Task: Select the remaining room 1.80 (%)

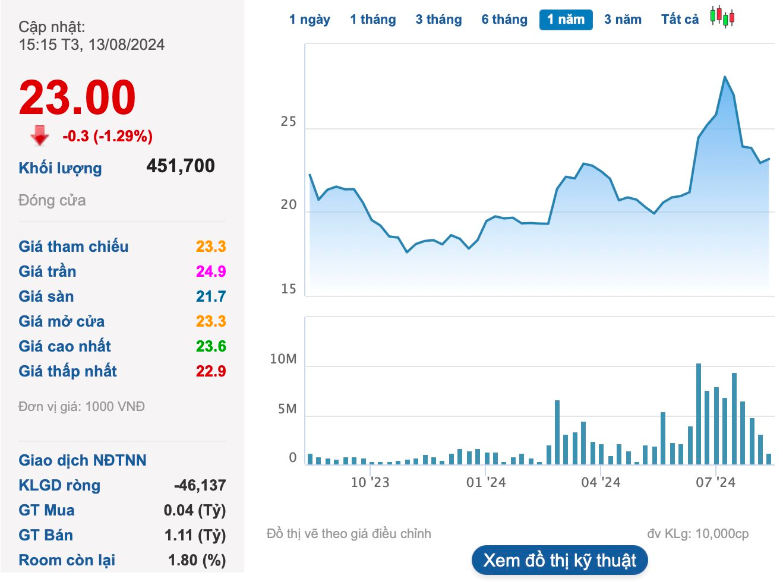Action: pos(197,560)
